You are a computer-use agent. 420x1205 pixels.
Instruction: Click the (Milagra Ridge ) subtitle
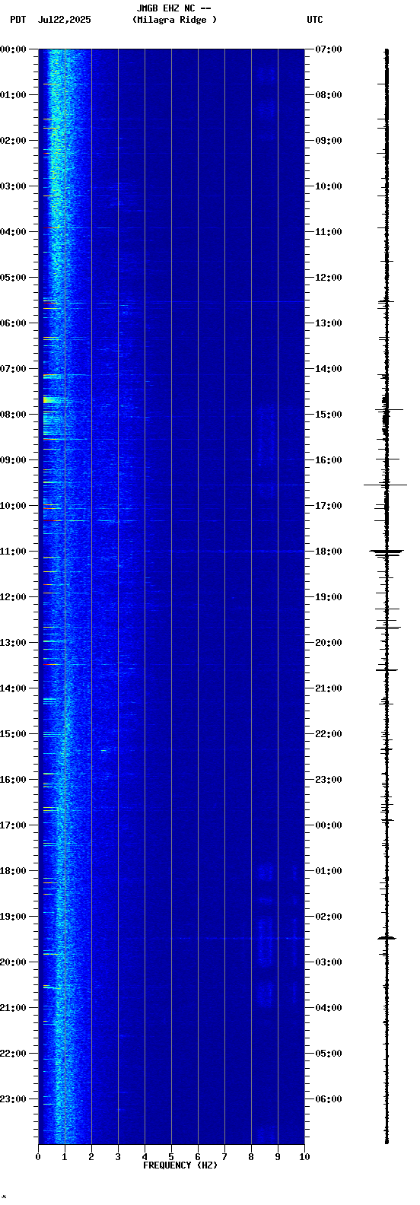click(x=174, y=20)
